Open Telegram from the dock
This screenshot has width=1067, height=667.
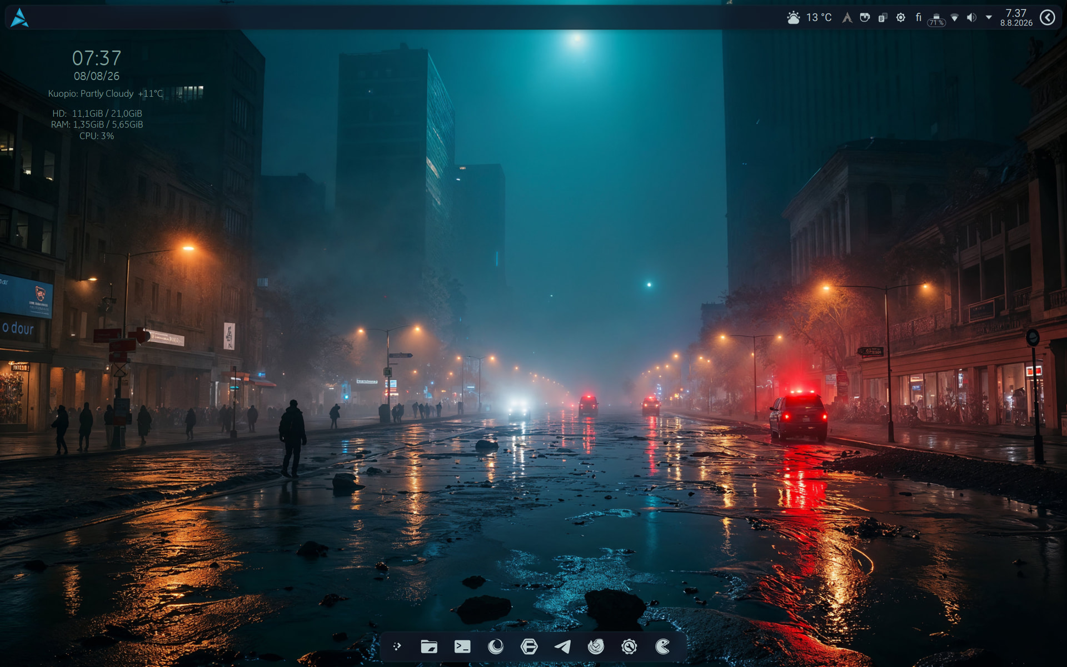562,646
